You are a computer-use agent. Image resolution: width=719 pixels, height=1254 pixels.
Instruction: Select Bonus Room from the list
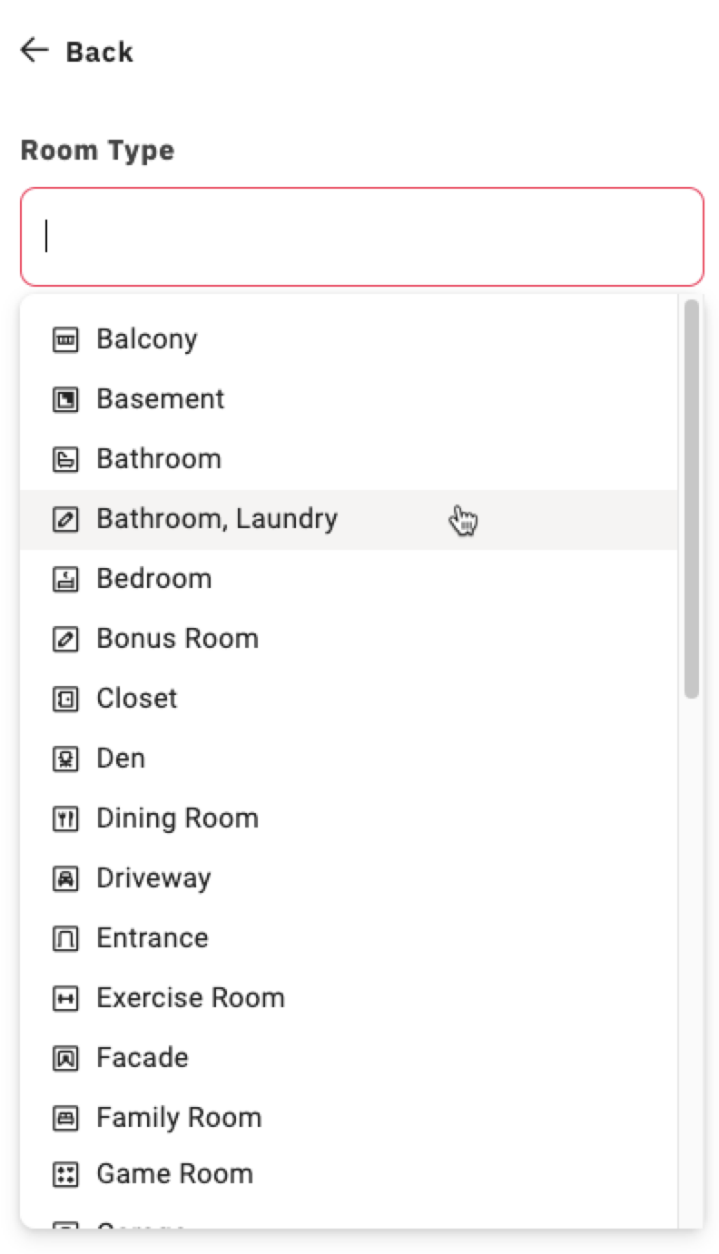tap(178, 638)
